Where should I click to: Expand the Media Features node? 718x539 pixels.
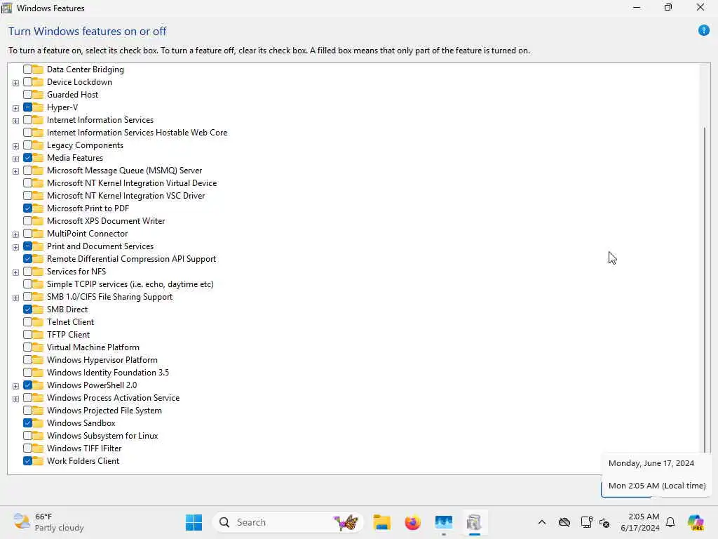pyautogui.click(x=15, y=159)
